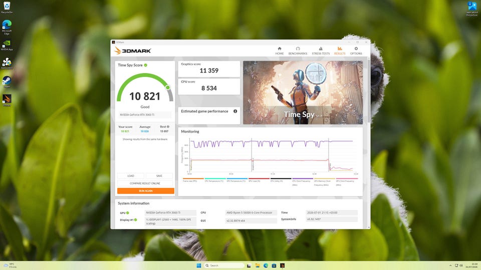The height and width of the screenshot is (270, 481).
Task: Click the green check icon beside GPU label
Action: (128, 213)
